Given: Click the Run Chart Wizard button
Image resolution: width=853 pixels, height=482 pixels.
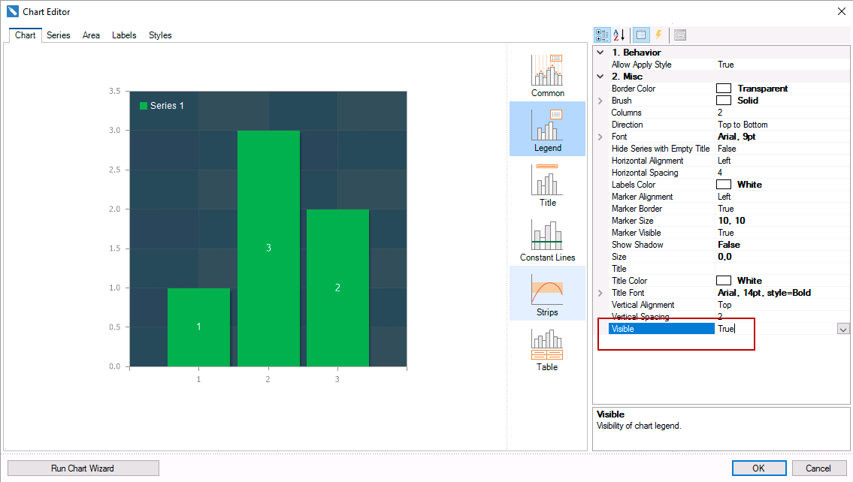Looking at the screenshot, I should point(83,468).
